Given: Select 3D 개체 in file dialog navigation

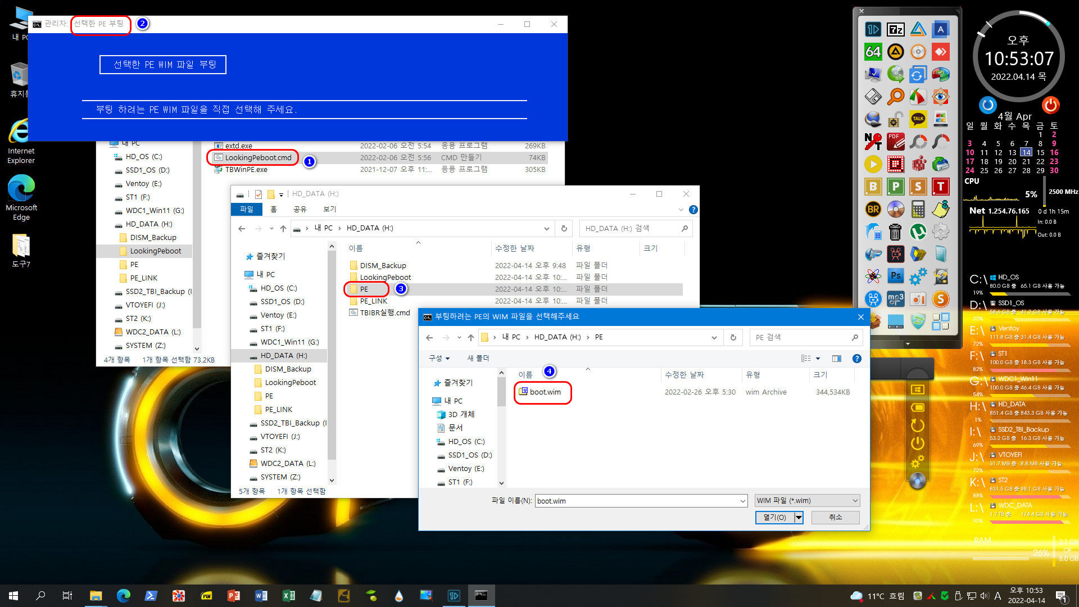Looking at the screenshot, I should pos(456,415).
